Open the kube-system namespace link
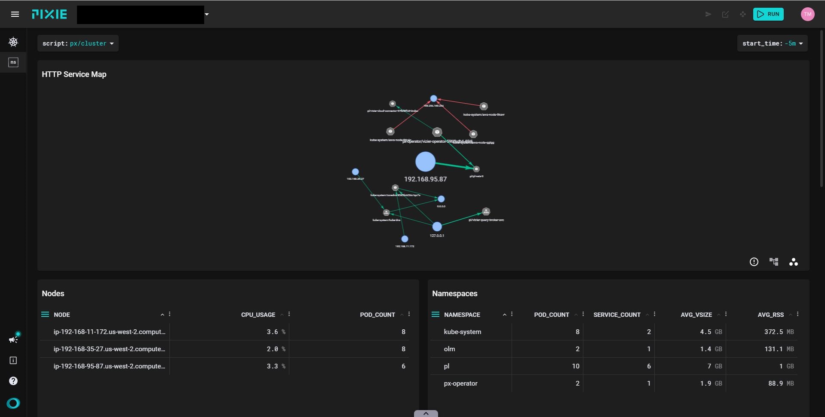Screen dimensions: 825x417 click(463, 332)
